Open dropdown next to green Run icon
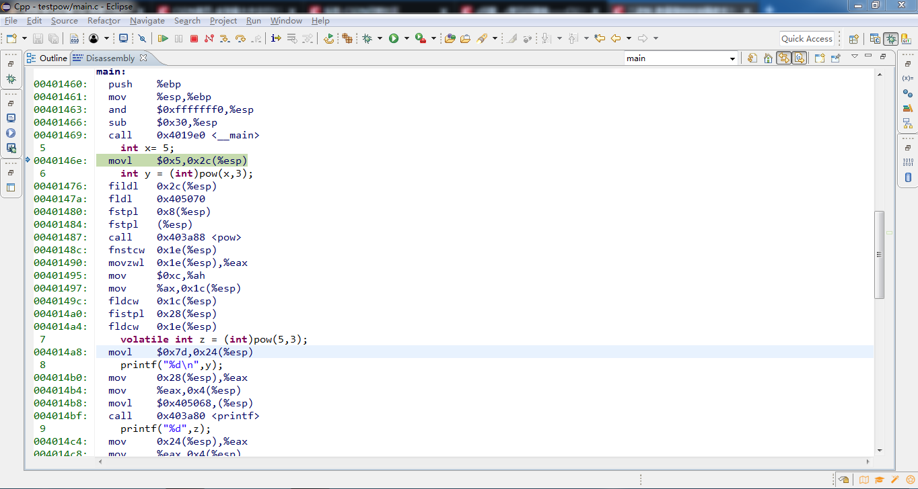 [x=407, y=39]
